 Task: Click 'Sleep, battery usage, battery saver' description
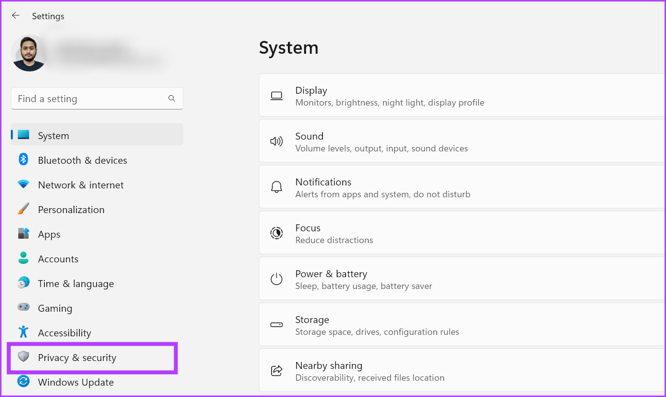click(x=364, y=286)
